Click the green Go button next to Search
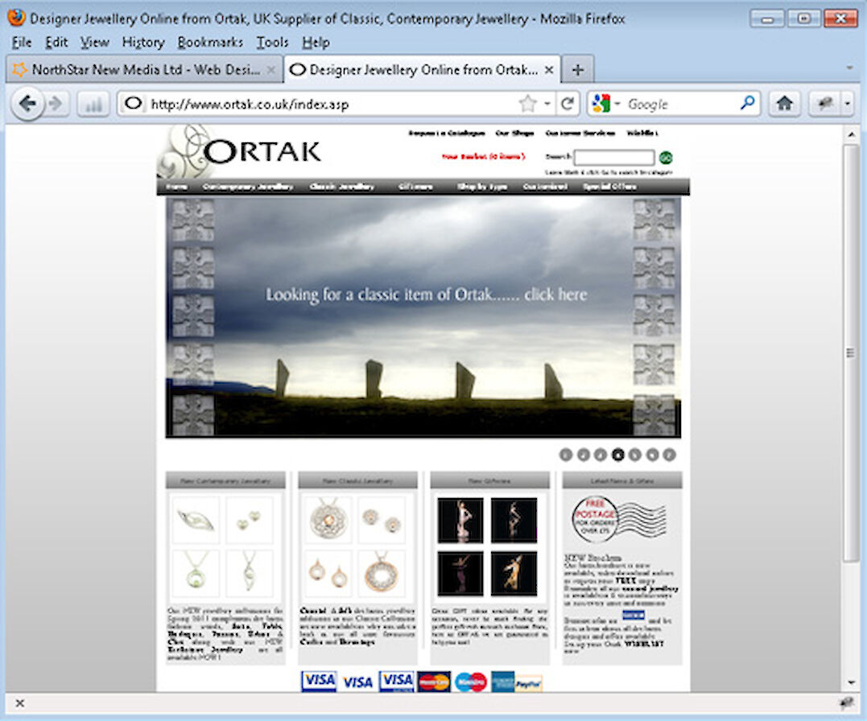 (x=666, y=159)
